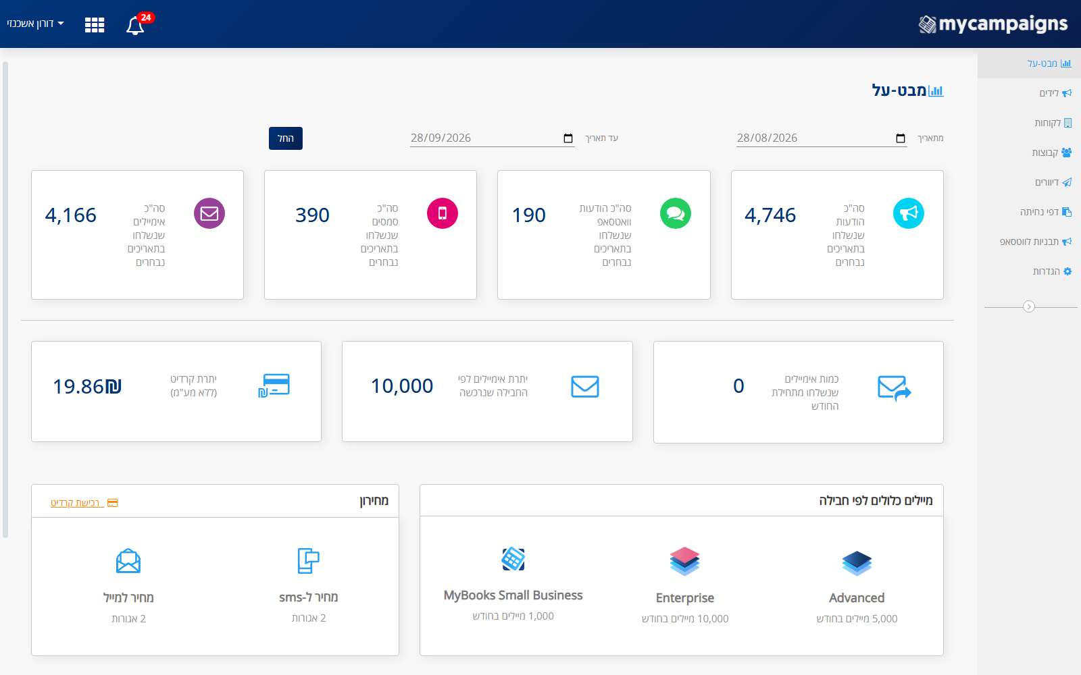1081x675 pixels.
Task: Expand the user account dropdown in the top bar
Action: (36, 24)
